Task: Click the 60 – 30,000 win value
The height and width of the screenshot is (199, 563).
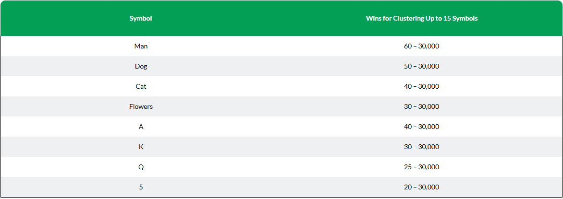Action: click(x=422, y=46)
